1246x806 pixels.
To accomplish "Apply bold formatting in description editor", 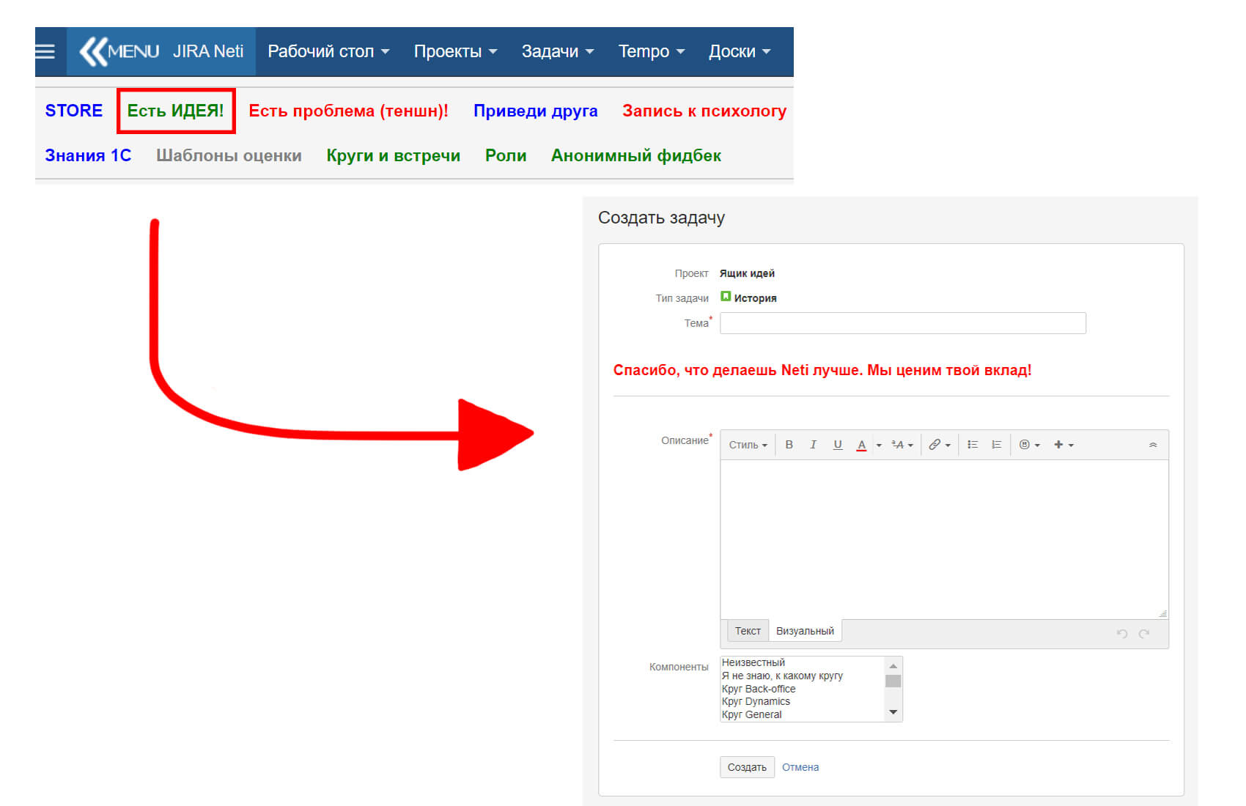I will point(789,445).
